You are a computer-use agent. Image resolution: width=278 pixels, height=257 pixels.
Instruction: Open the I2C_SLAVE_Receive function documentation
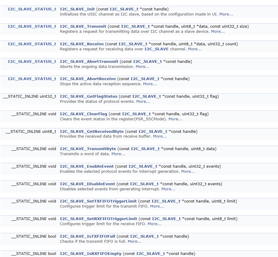82,44
